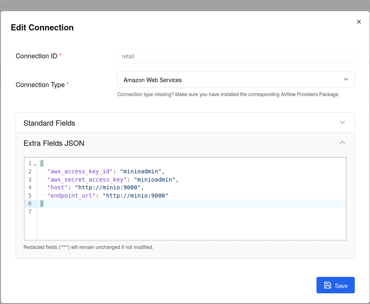The height and width of the screenshot is (304, 370).
Task: Click the "minioadmin" value on line 2
Action: click(141, 171)
